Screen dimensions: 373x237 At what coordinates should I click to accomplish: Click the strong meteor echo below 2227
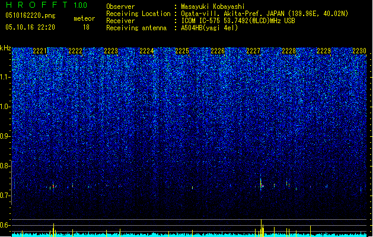click(x=261, y=184)
